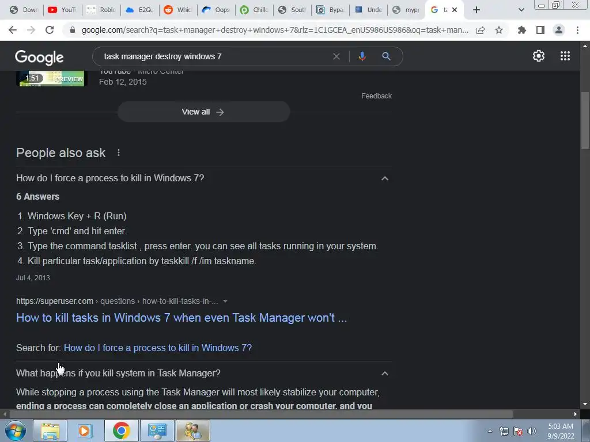Focus the Google search input field

pos(214,56)
